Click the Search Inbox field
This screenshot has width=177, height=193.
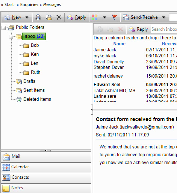164,29
